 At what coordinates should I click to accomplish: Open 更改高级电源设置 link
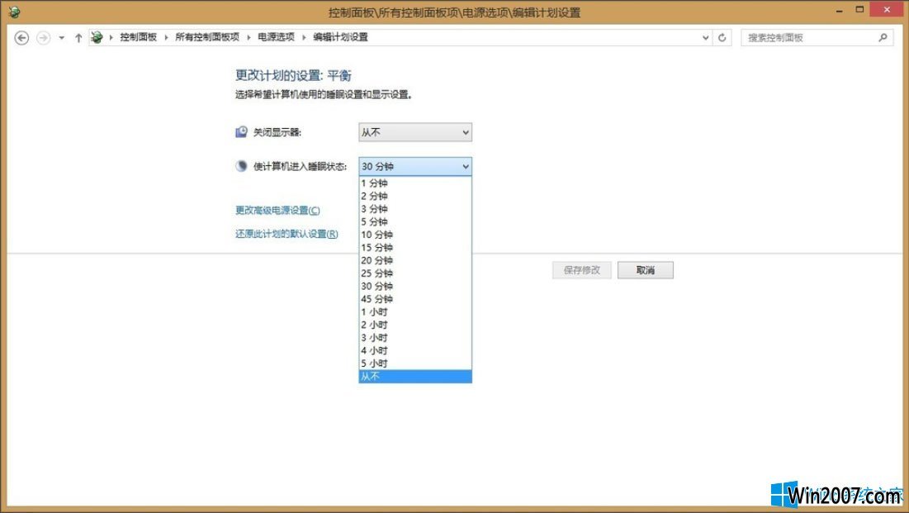pos(277,210)
